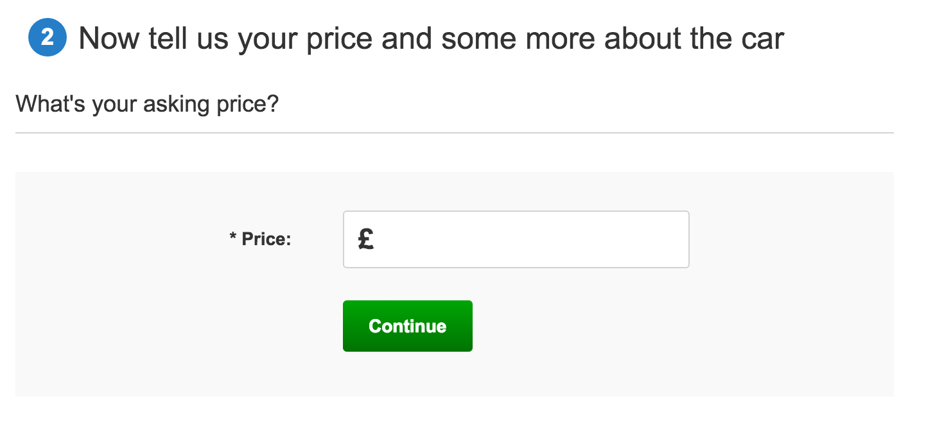Click the word 'price' in the main heading
Viewport: 926px width, 430px height.
[x=339, y=41]
